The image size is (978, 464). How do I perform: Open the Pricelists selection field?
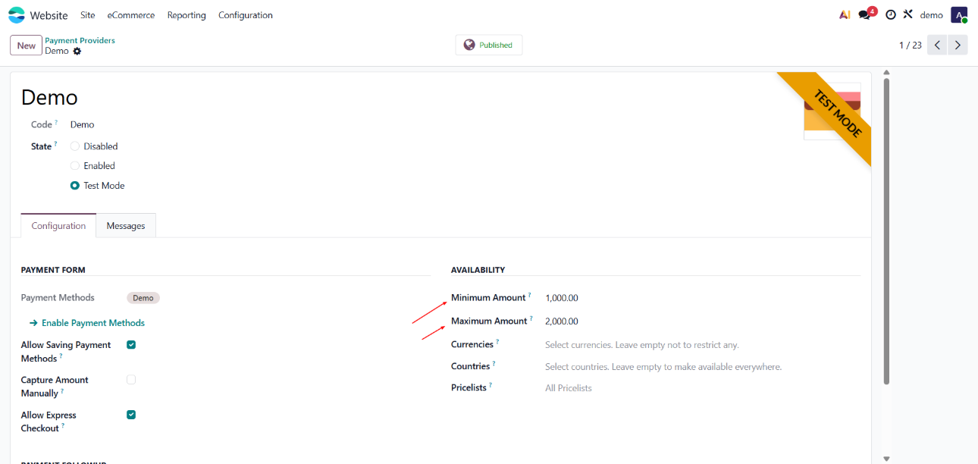tap(569, 388)
